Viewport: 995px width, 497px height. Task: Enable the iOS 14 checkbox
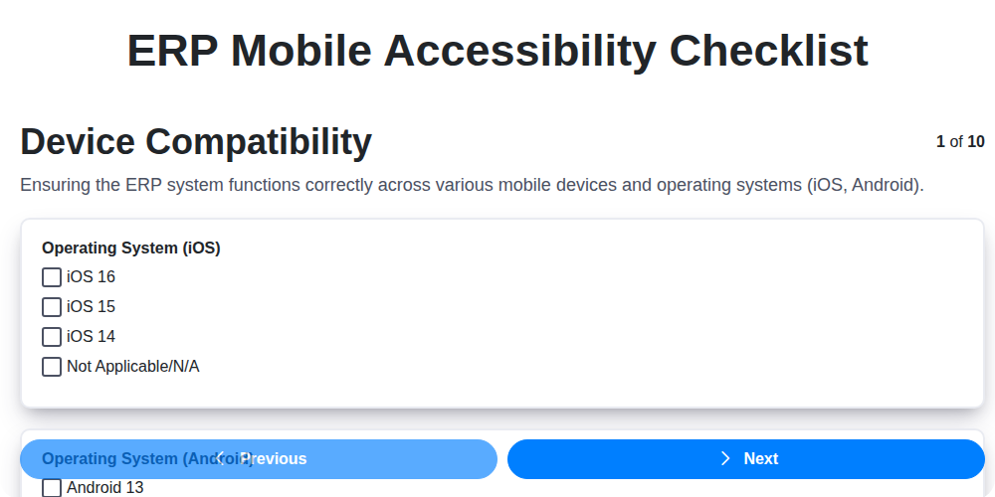(x=52, y=337)
